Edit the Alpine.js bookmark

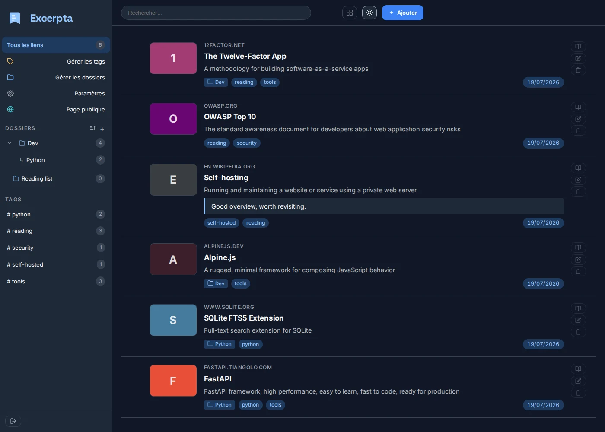578,260
